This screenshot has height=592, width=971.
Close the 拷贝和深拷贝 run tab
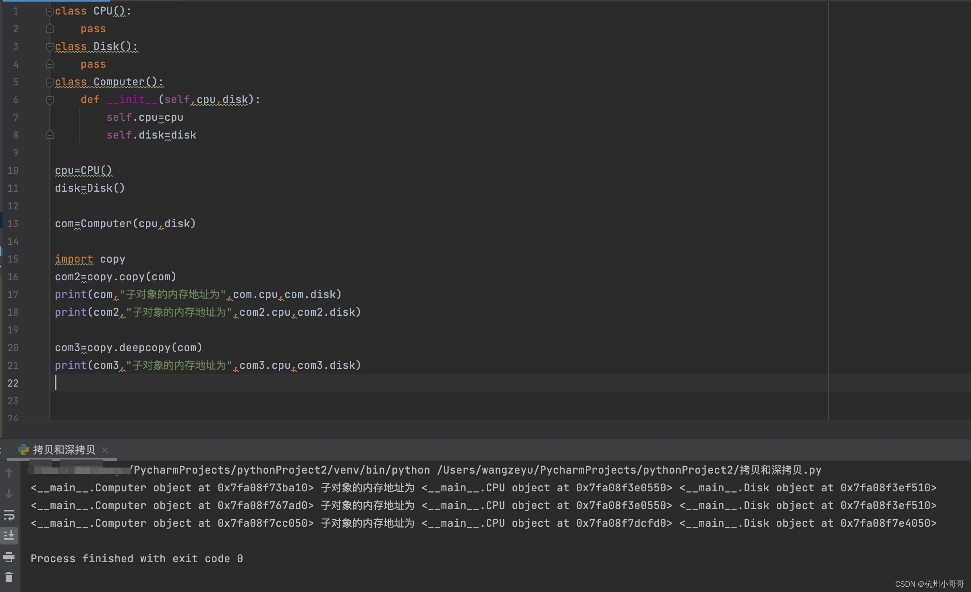click(104, 450)
